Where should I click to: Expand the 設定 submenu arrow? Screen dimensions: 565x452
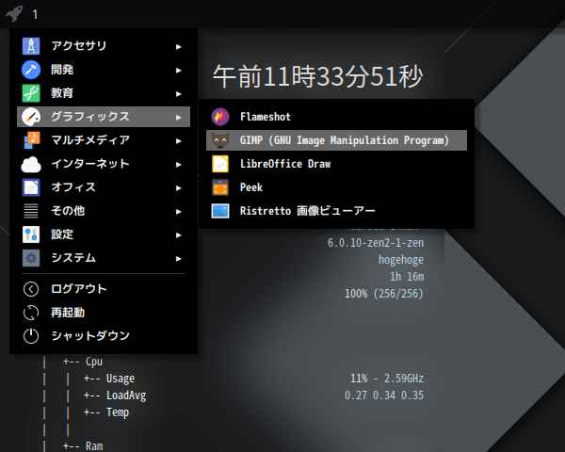click(178, 235)
